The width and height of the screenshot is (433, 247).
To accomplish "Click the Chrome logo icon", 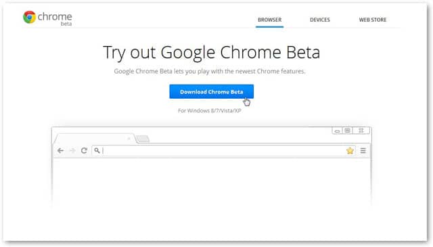I will [30, 17].
